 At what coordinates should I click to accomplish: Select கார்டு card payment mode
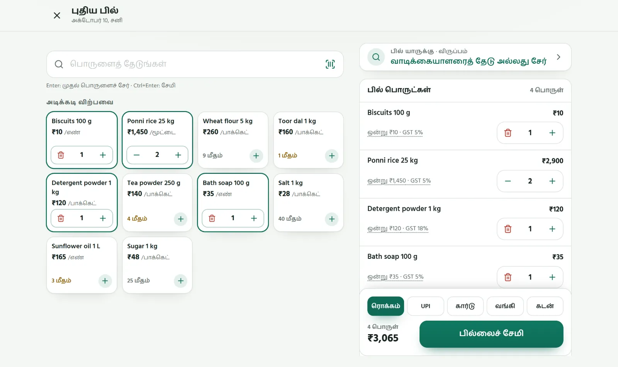click(465, 306)
